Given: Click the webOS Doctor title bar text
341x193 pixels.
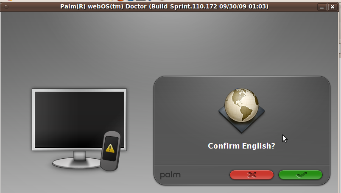Looking at the screenshot, I should (164, 6).
